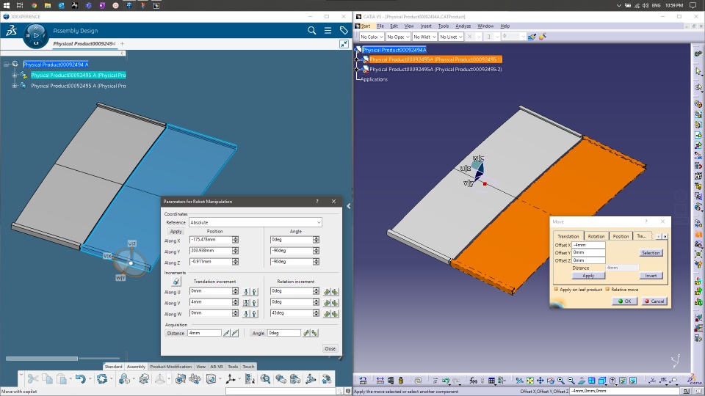Open CATIA Start menu
The width and height of the screenshot is (705, 396).
click(x=366, y=26)
